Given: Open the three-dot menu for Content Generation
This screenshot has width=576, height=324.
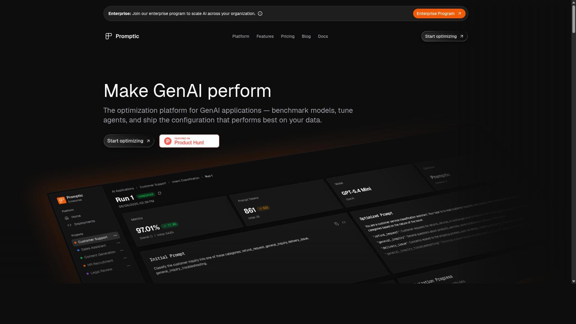Looking at the screenshot, I should tap(121, 250).
